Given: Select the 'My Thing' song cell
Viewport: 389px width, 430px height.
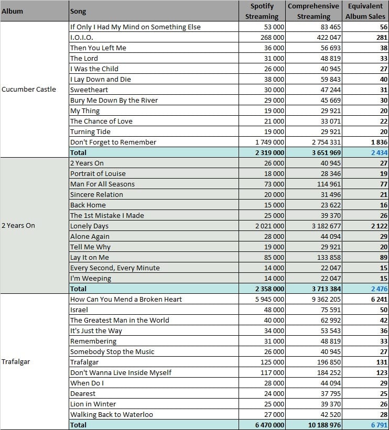Looking at the screenshot, I should pyautogui.click(x=154, y=111).
